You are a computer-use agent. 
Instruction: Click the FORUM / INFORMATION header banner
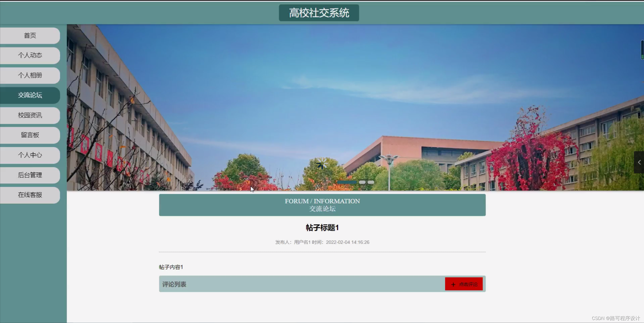pyautogui.click(x=322, y=205)
